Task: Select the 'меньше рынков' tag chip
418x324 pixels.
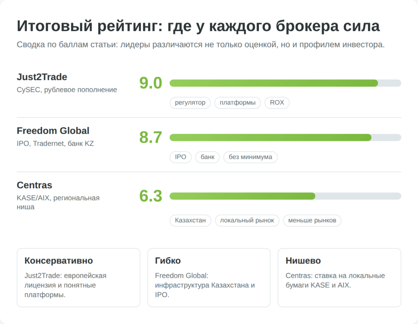Action: point(312,221)
